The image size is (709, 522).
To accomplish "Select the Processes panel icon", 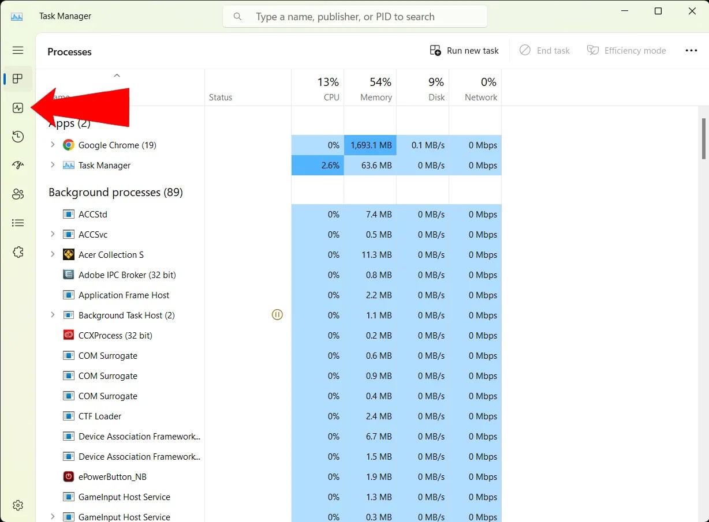I will (x=18, y=79).
